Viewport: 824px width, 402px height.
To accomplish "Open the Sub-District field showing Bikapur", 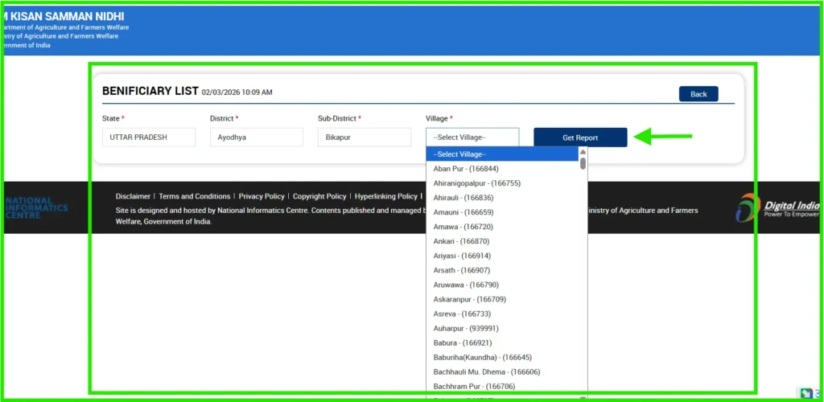I will [x=365, y=137].
